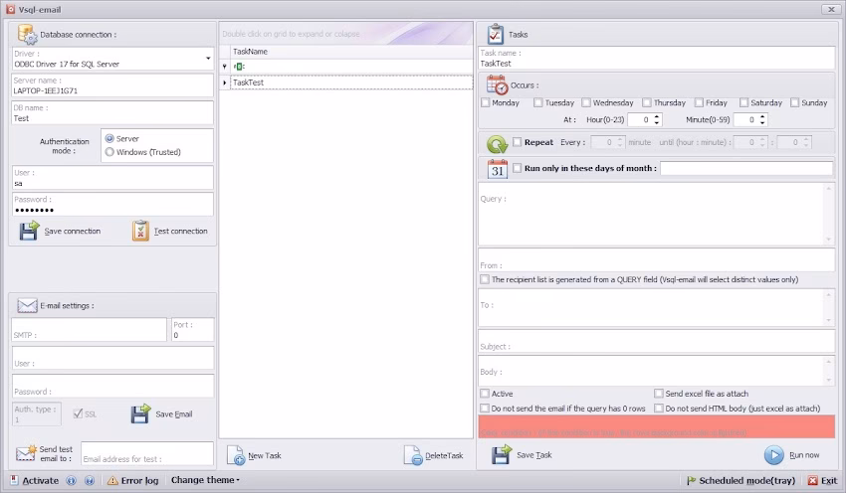
Task: Click the New Task document icon
Action: 236,455
